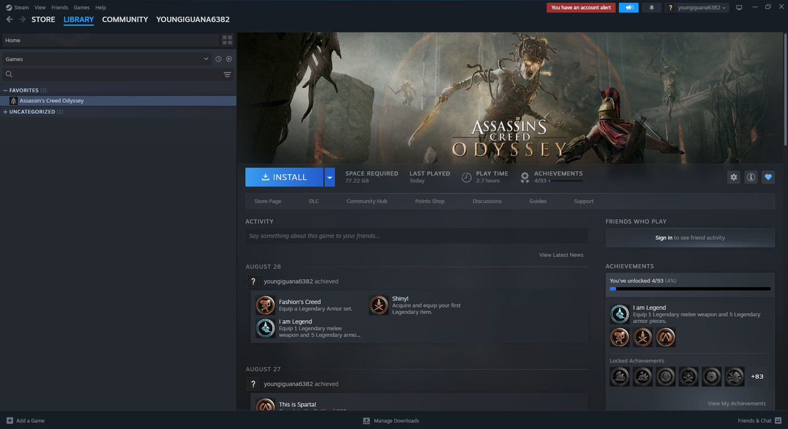Open the announcements megaphone icon
This screenshot has height=429, width=788.
(629, 7)
